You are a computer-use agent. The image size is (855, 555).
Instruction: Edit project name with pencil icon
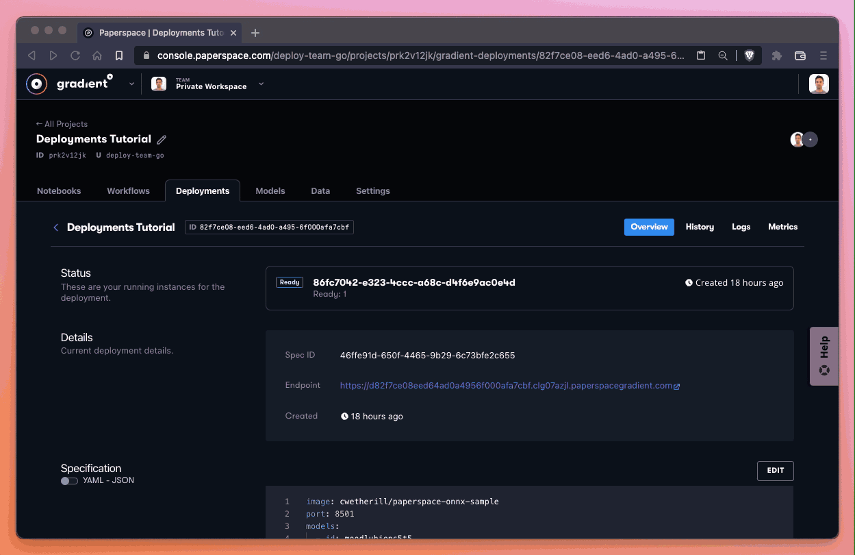162,139
